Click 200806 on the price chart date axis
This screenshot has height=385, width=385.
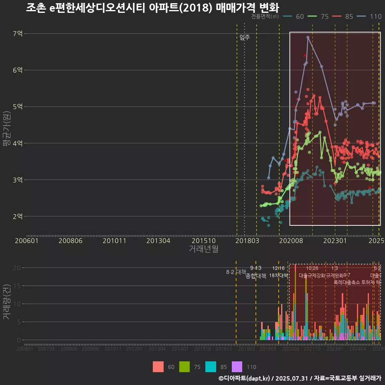click(71, 241)
